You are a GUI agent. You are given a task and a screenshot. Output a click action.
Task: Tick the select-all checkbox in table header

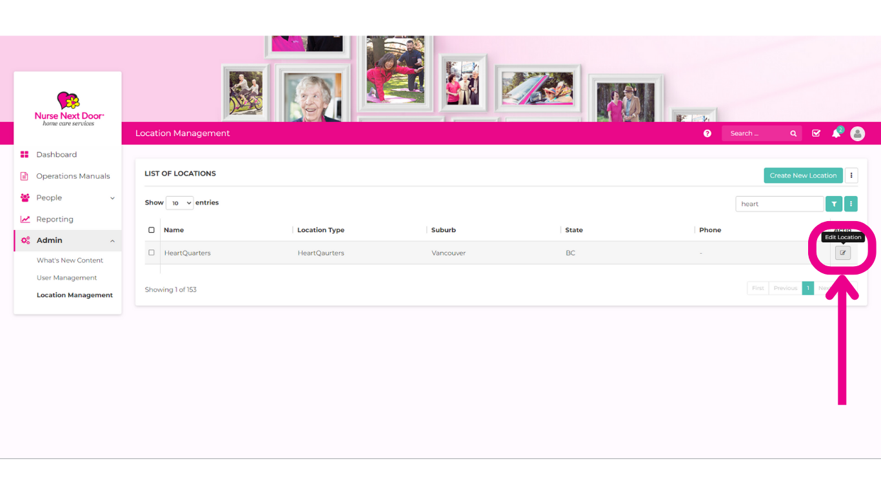pyautogui.click(x=152, y=230)
